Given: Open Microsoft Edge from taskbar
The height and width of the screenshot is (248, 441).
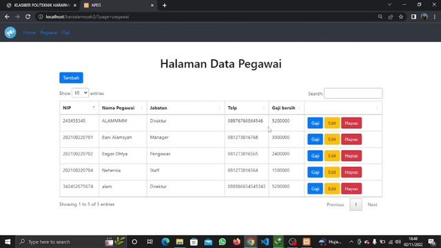Looking at the screenshot, I should click(x=165, y=242).
